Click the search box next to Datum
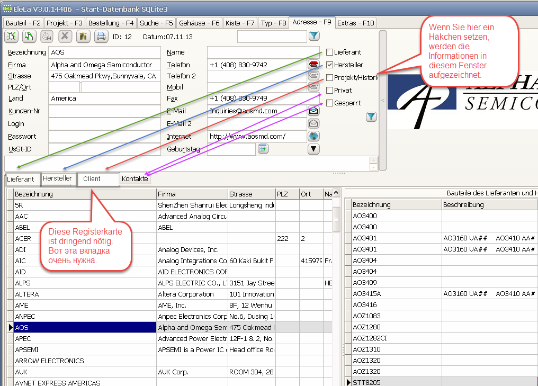The width and height of the screenshot is (538, 386). (x=272, y=37)
